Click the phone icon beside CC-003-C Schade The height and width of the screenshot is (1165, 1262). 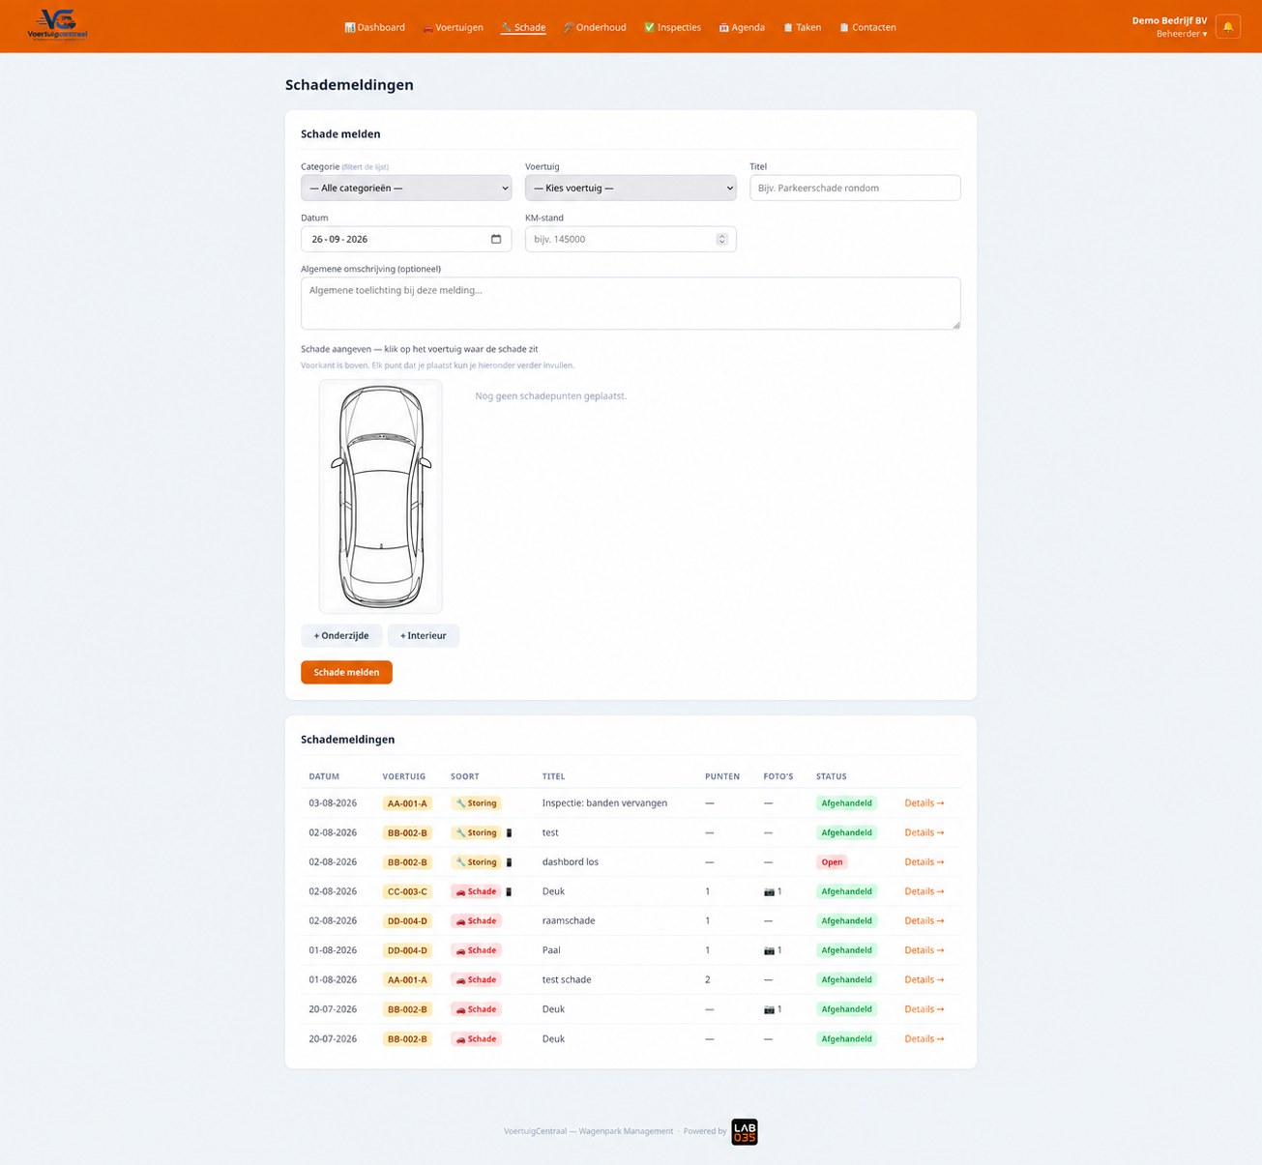coord(509,891)
